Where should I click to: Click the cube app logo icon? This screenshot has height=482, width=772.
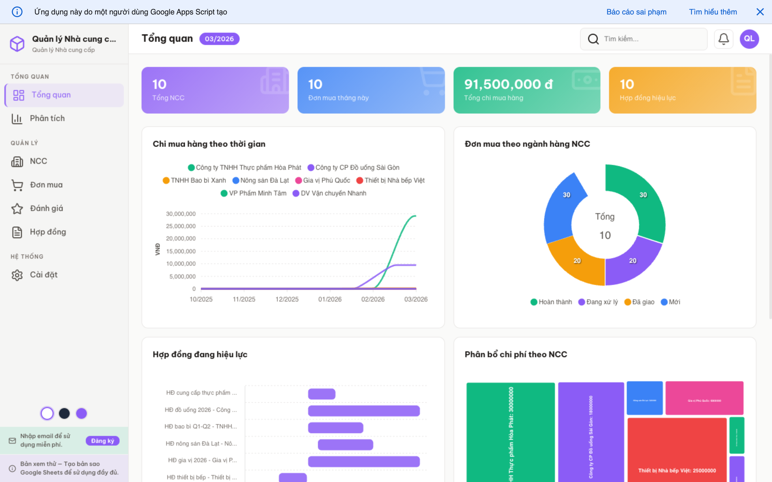pyautogui.click(x=17, y=44)
